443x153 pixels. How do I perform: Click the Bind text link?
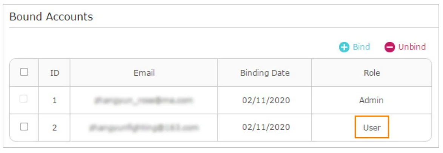361,47
